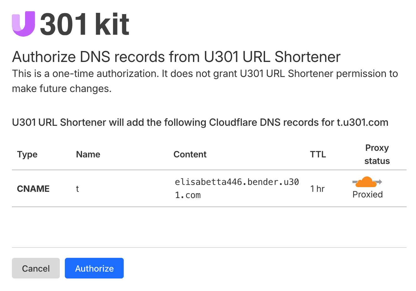The image size is (416, 291).
Task: Click the Authorize DNS records heading
Action: click(176, 57)
